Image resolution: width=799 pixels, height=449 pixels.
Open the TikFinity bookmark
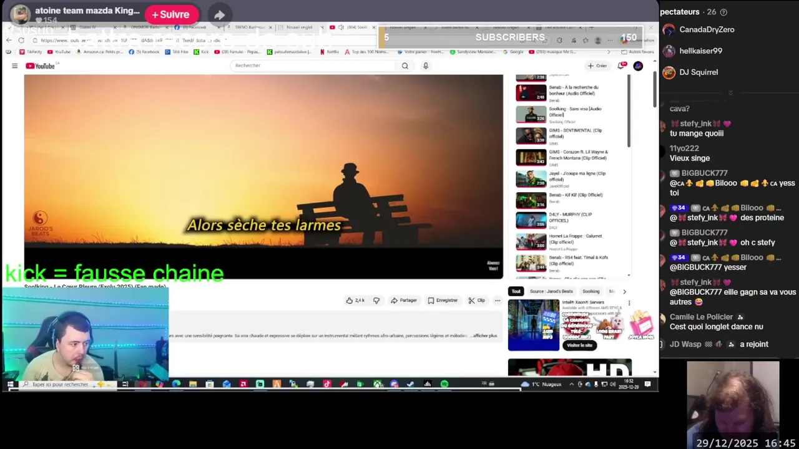point(31,52)
